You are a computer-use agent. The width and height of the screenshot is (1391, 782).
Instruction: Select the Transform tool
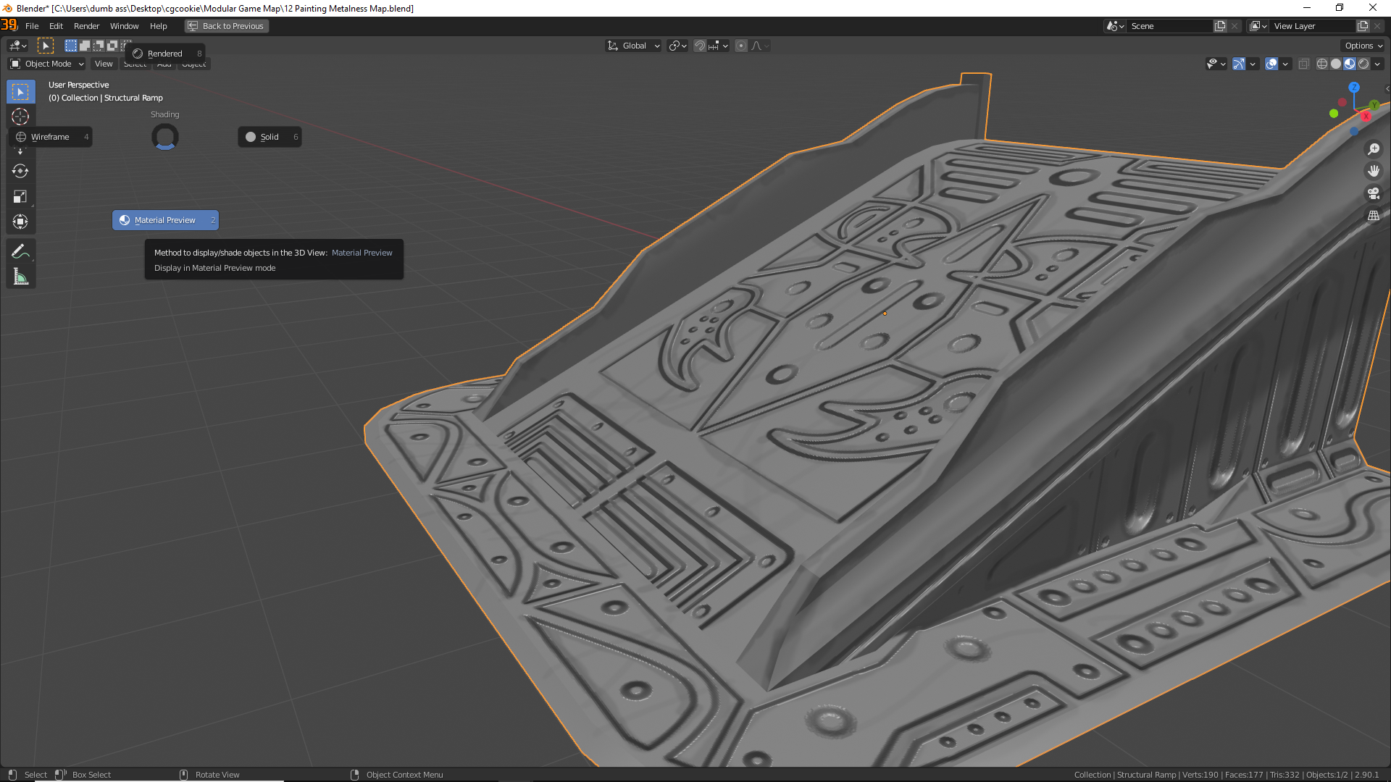20,222
